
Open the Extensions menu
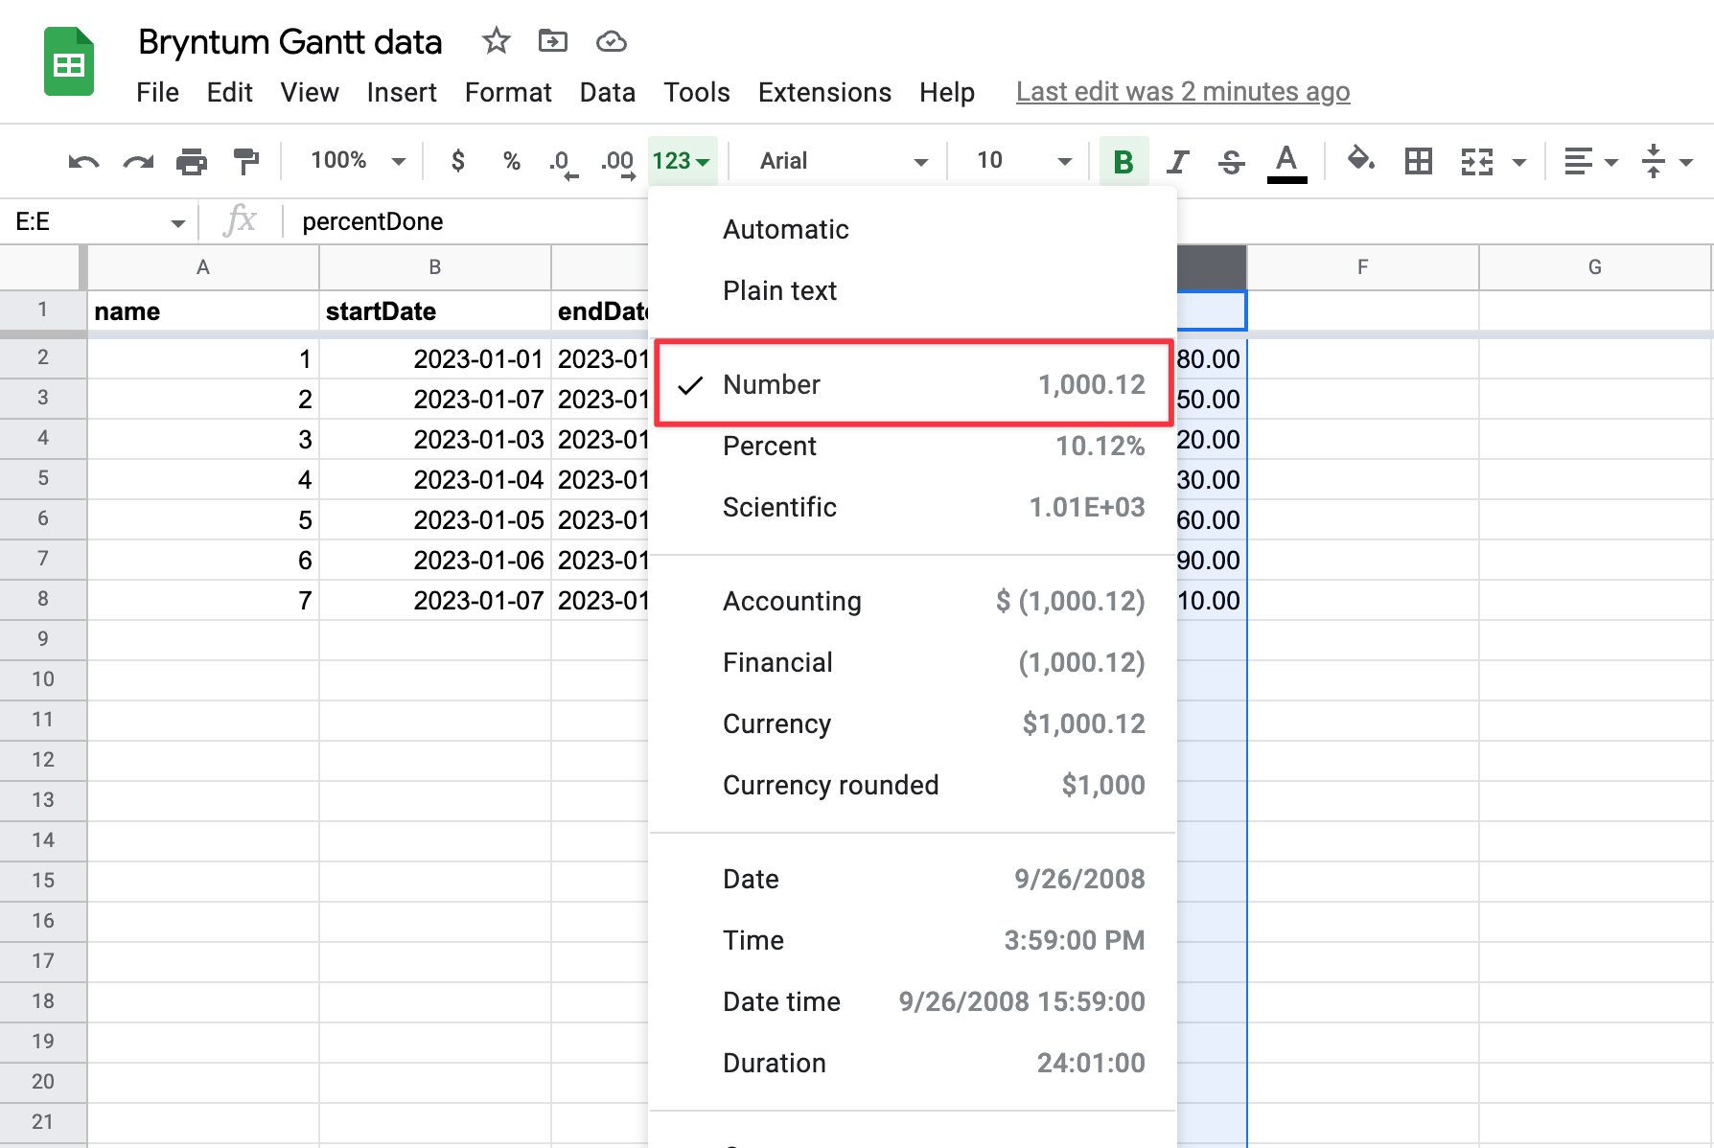tap(824, 92)
